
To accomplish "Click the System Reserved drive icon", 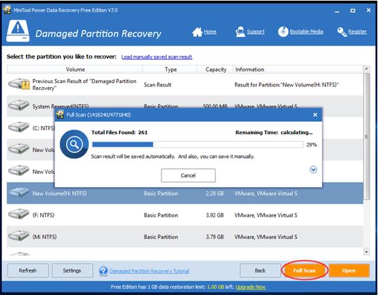I will [18, 106].
